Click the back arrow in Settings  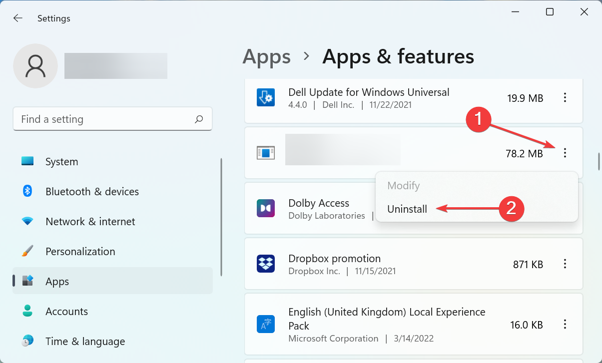tap(18, 18)
